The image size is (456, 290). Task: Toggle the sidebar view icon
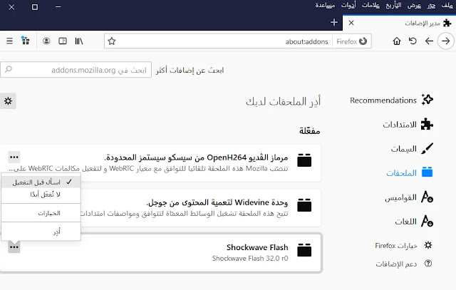coord(63,41)
